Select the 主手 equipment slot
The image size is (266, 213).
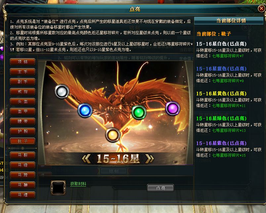point(22,72)
